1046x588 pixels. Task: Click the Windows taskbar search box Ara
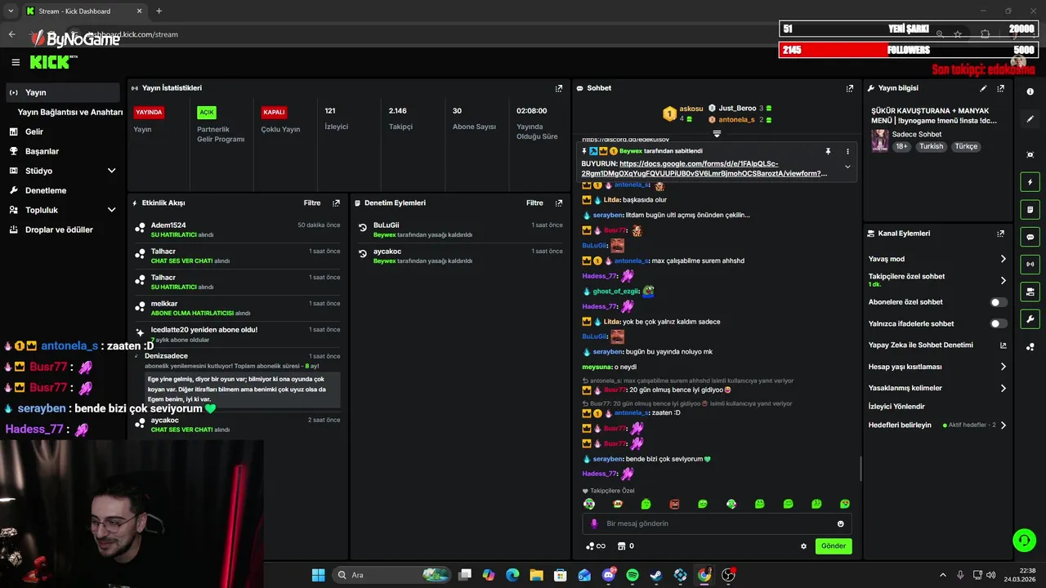coord(391,575)
